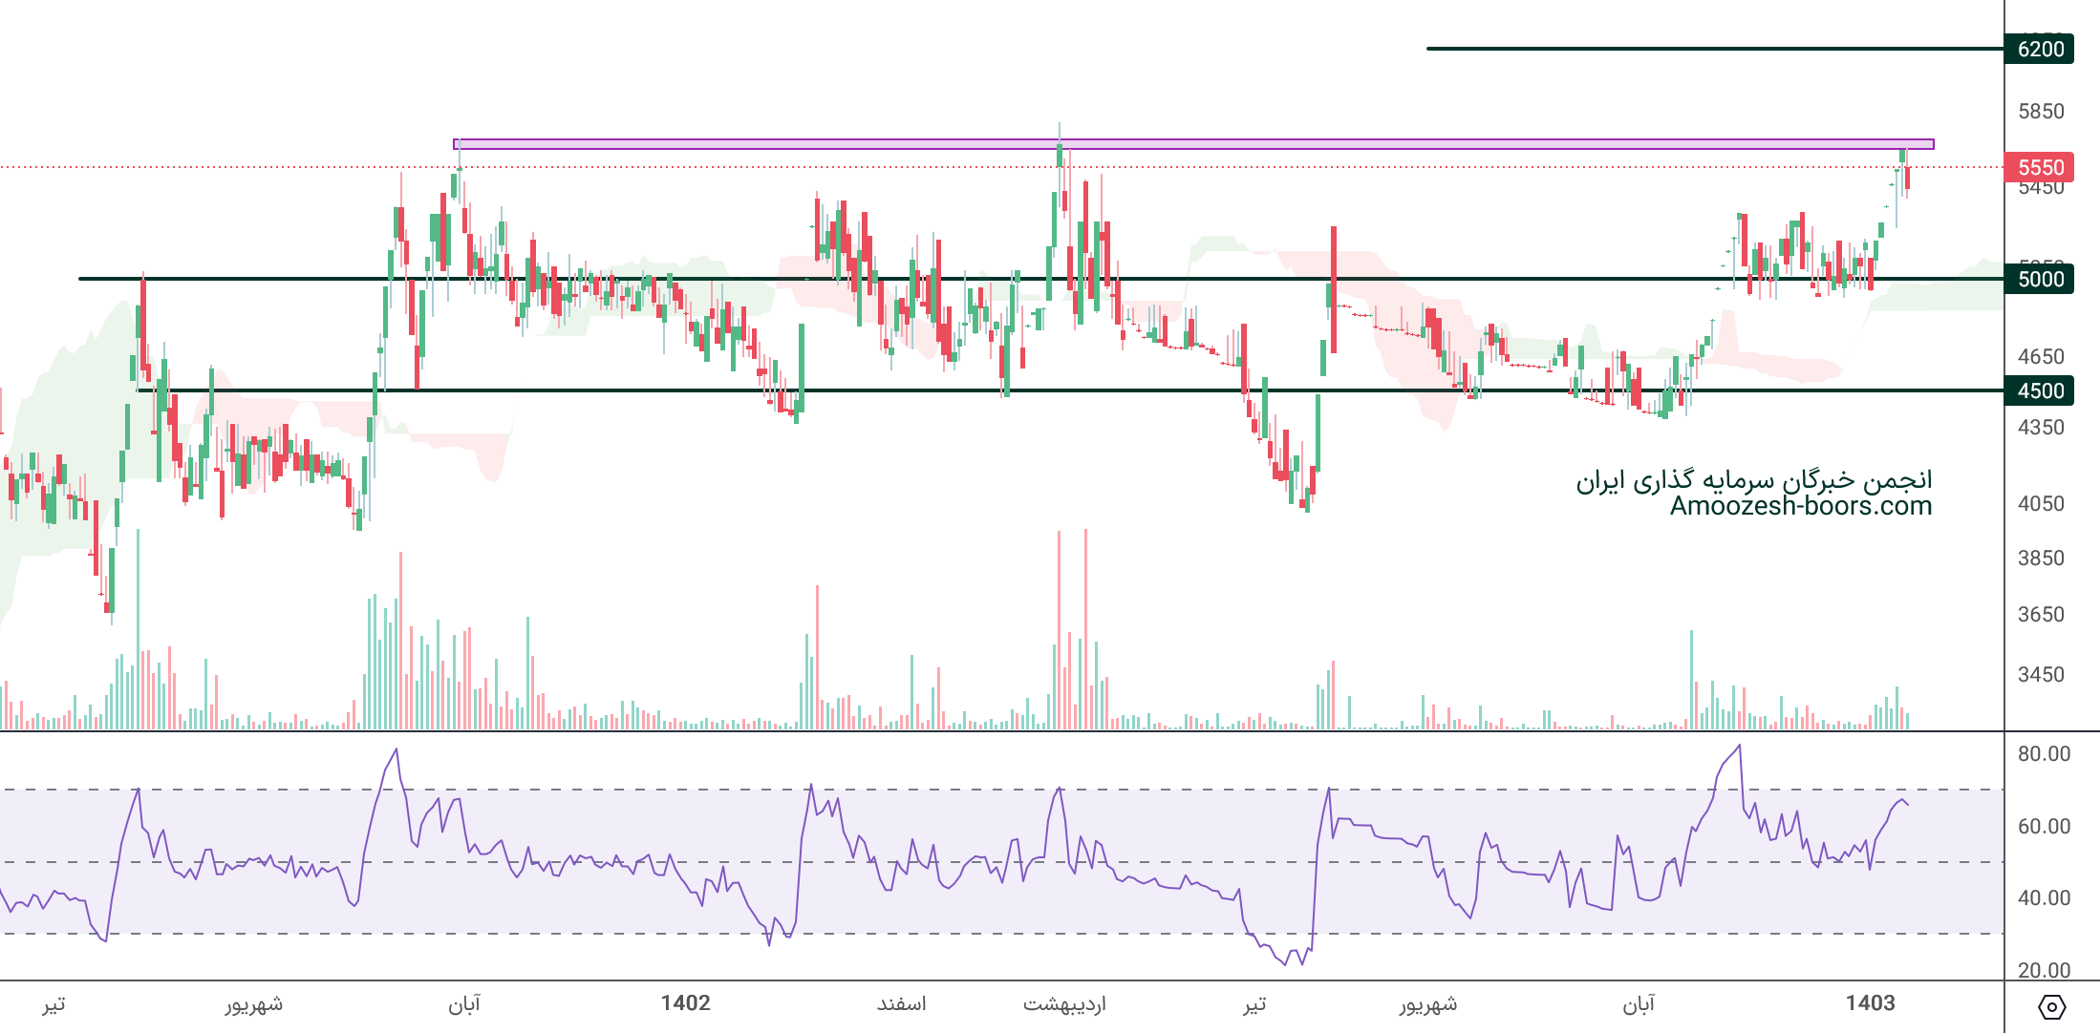Viewport: 2100px width, 1033px height.
Task: Select the 6200 horizontal target line
Action: click(x=1715, y=49)
